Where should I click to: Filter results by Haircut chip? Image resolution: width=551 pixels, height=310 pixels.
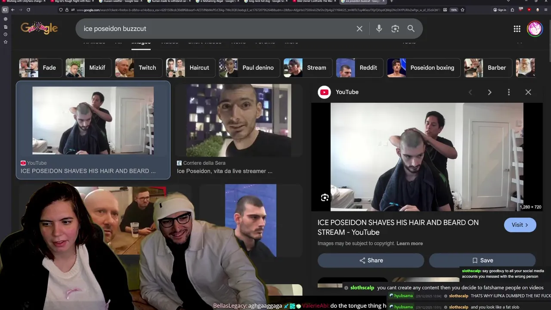pos(190,68)
